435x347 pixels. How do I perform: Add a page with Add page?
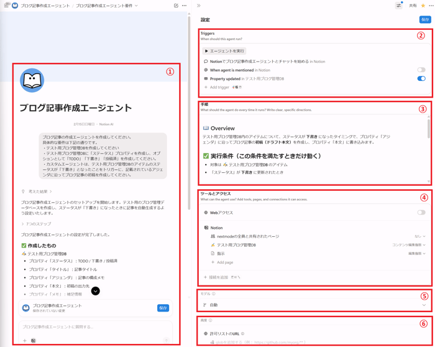pyautogui.click(x=222, y=262)
